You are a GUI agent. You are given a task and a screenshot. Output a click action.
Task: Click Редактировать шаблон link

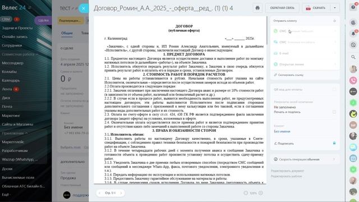[x=286, y=176]
